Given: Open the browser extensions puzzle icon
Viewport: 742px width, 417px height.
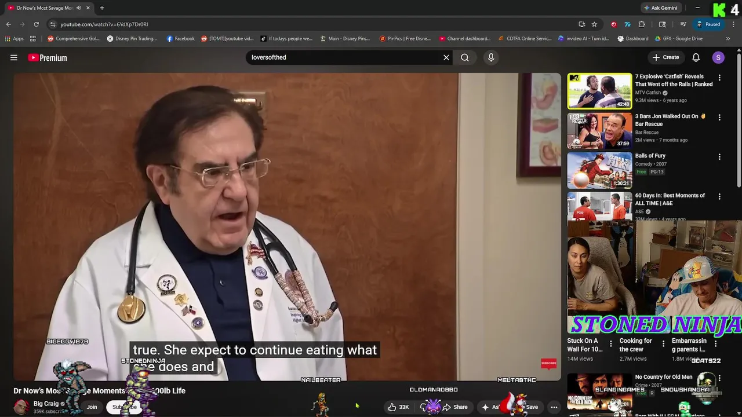Looking at the screenshot, I should [642, 24].
